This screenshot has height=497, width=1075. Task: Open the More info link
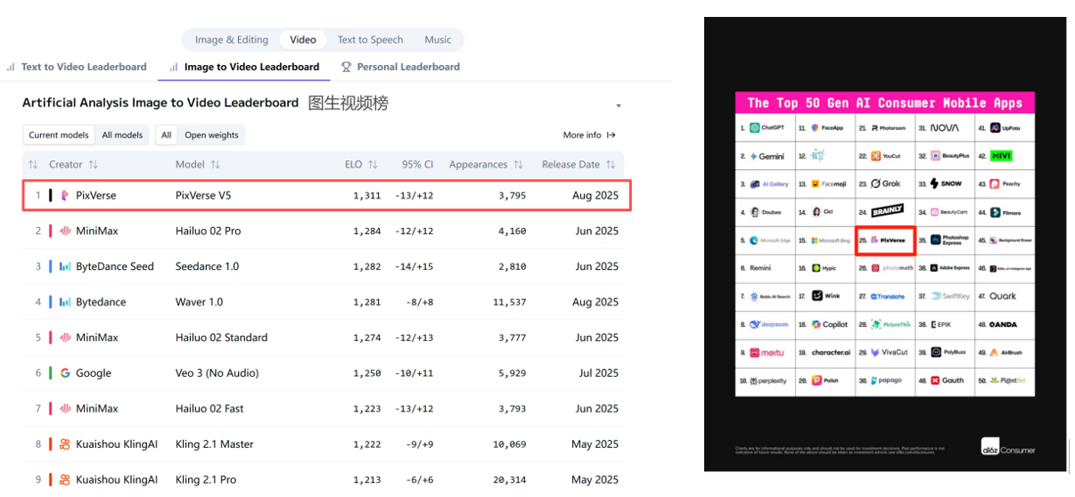589,135
